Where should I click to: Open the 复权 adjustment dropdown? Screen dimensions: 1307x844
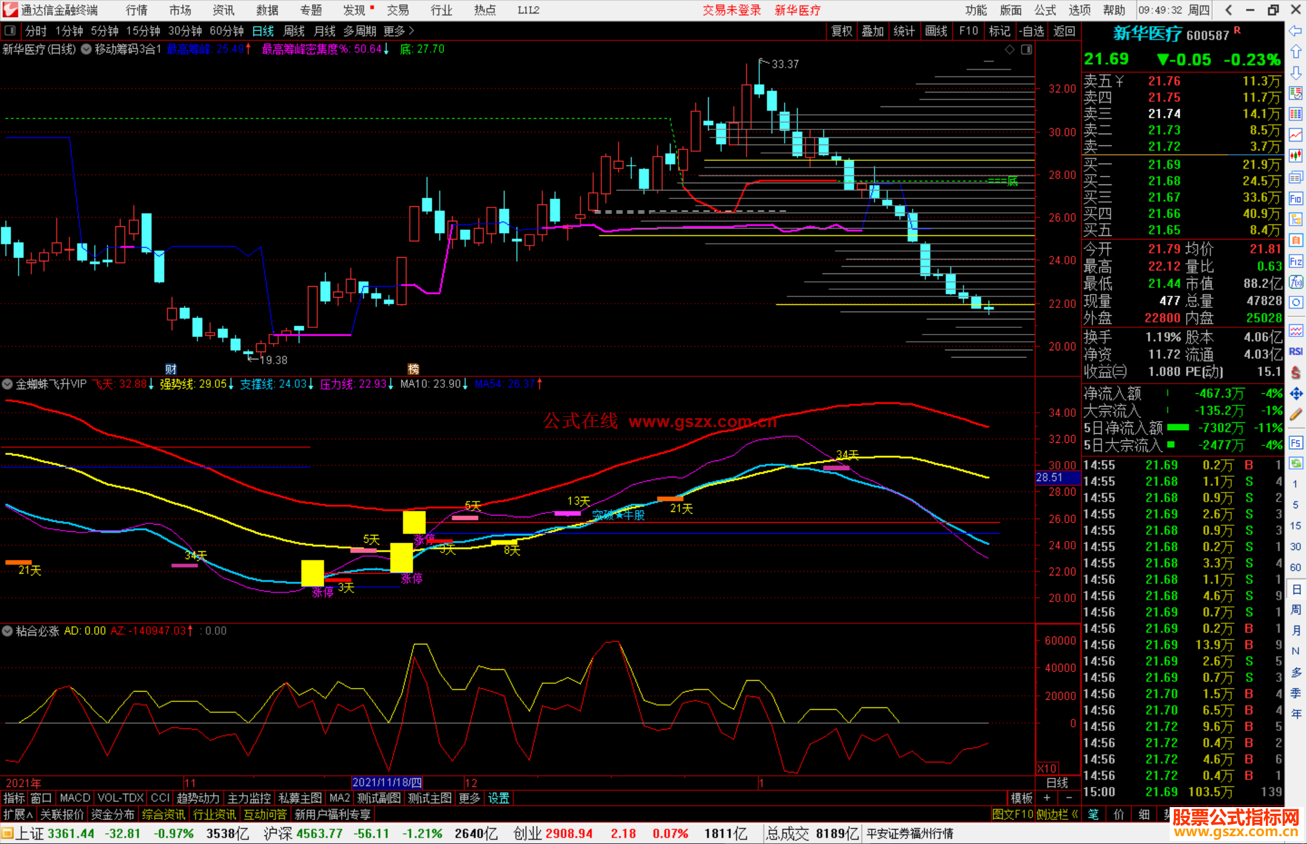click(x=842, y=31)
